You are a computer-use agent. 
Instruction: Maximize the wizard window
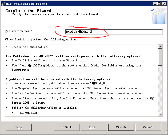[159, 4]
